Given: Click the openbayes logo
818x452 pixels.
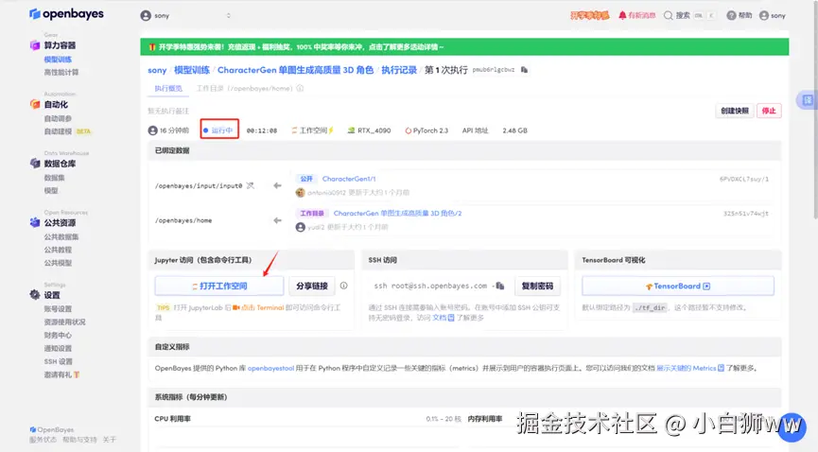Looking at the screenshot, I should (66, 13).
